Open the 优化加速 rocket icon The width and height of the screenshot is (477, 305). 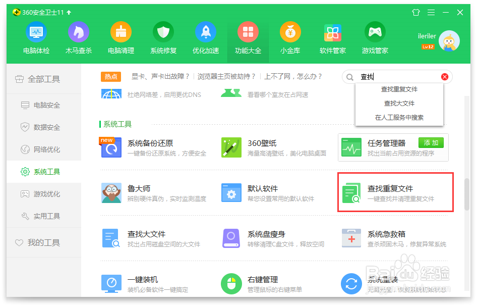[206, 32]
